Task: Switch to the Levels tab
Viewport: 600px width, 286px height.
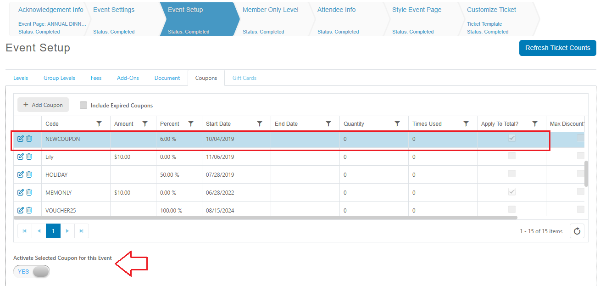Action: point(21,78)
